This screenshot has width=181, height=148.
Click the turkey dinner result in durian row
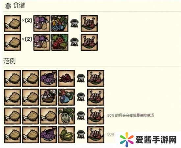click(96, 135)
